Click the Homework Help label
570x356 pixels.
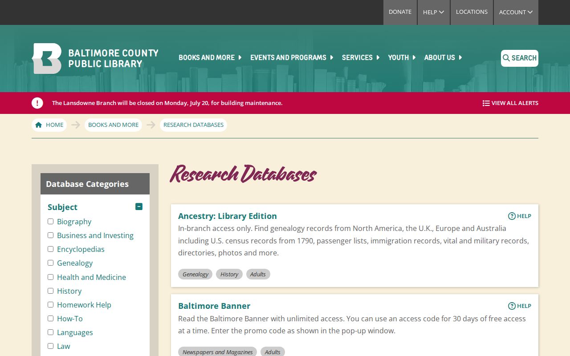pos(84,305)
